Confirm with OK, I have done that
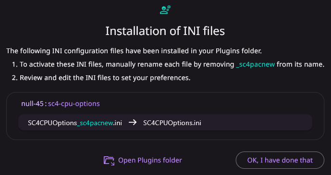The height and width of the screenshot is (175, 331). click(280, 160)
